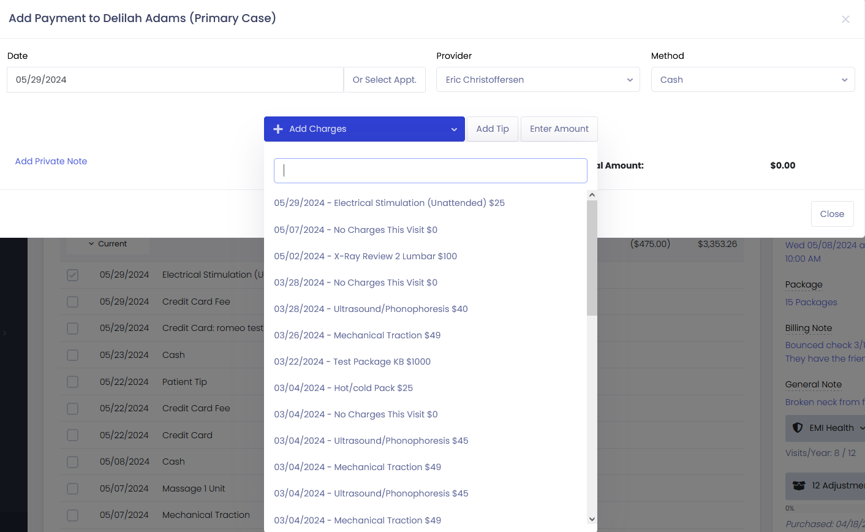Click the Add Tip button

(493, 129)
